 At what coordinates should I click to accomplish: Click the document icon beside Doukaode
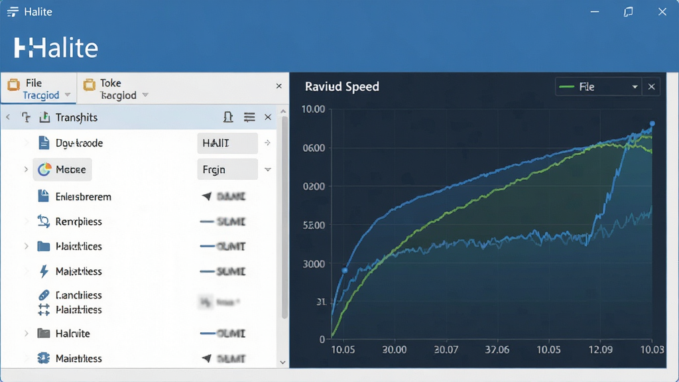[x=44, y=143]
